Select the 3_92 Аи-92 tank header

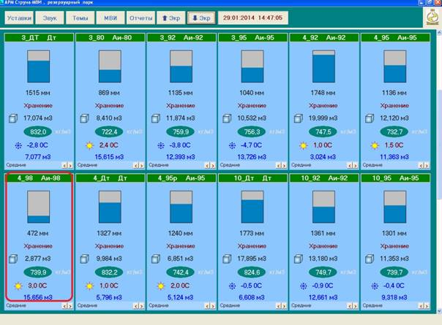click(181, 38)
